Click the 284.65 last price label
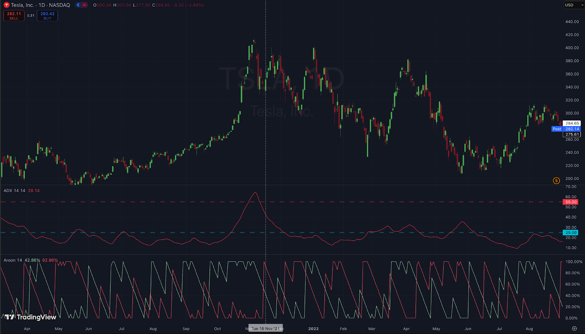This screenshot has height=334, width=585. [572, 123]
